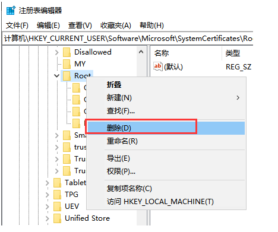Click the Registry Editor app icon
The width and height of the screenshot is (278, 232).
pos(11,10)
